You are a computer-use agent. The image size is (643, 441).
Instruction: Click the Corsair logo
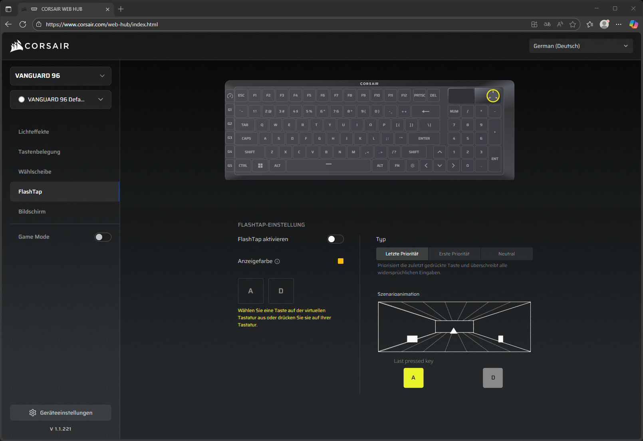tap(40, 46)
